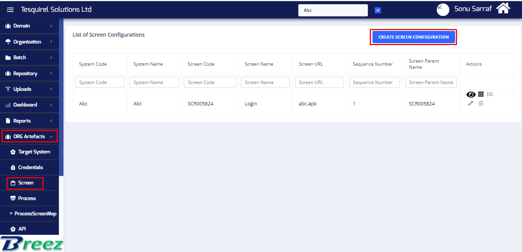Open the Process menu item
Screen dimensions: 522x252
coord(29,199)
